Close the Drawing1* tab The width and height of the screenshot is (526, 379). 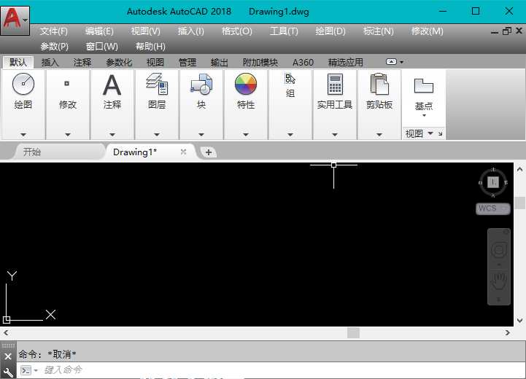[x=183, y=152]
